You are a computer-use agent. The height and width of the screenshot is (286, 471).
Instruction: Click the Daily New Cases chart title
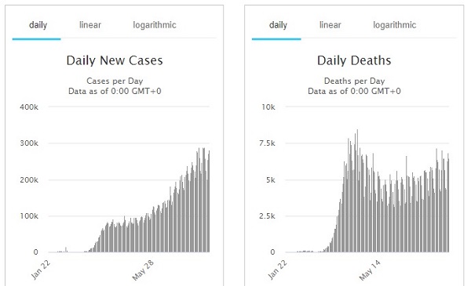click(x=115, y=60)
